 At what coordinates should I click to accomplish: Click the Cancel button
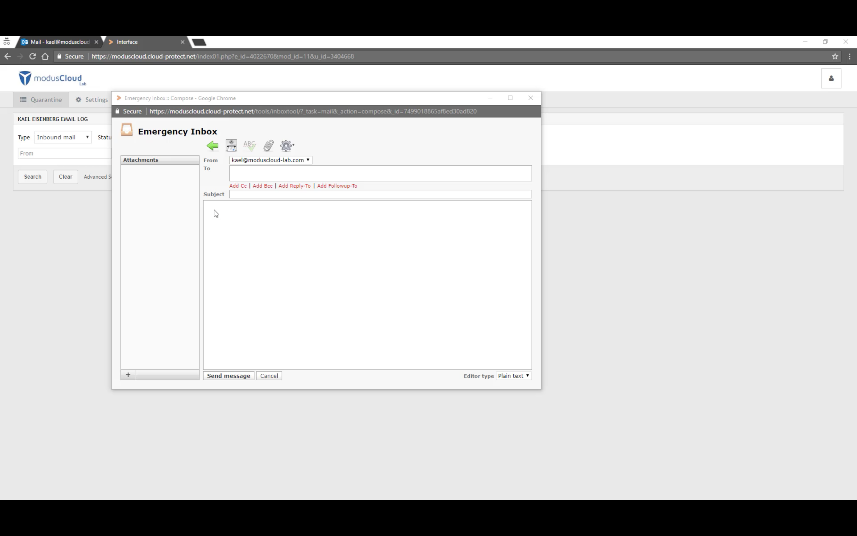coord(269,375)
